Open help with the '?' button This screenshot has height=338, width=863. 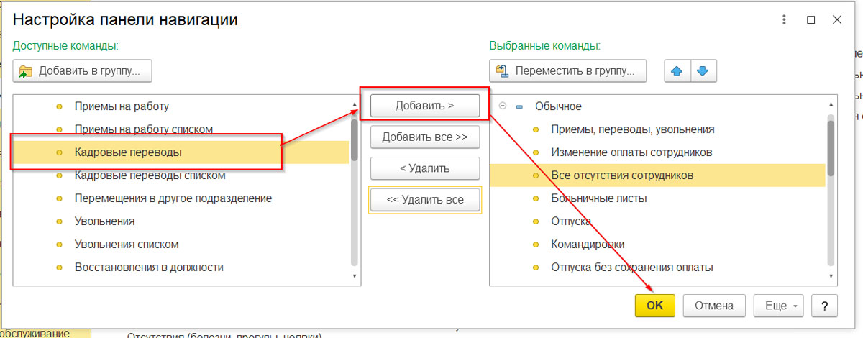pyautogui.click(x=824, y=305)
